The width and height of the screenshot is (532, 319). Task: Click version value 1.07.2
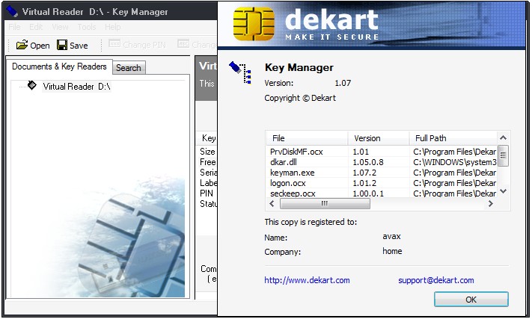click(x=364, y=173)
